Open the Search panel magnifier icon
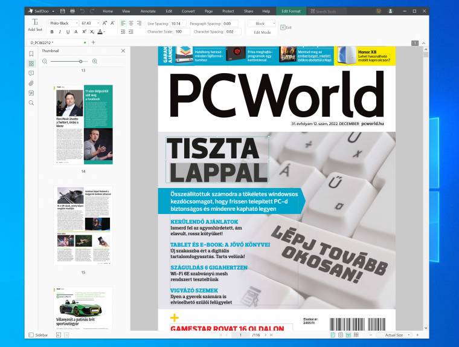The image size is (459, 347). pos(31,103)
